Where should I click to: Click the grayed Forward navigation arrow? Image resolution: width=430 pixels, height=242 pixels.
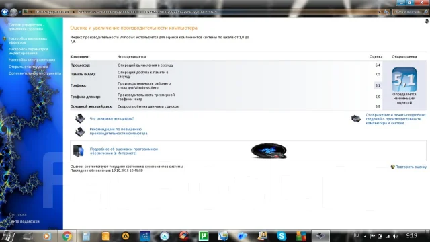tap(13, 12)
